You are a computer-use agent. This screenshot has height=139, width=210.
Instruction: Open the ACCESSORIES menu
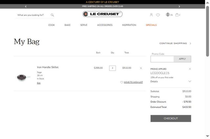(x=105, y=25)
